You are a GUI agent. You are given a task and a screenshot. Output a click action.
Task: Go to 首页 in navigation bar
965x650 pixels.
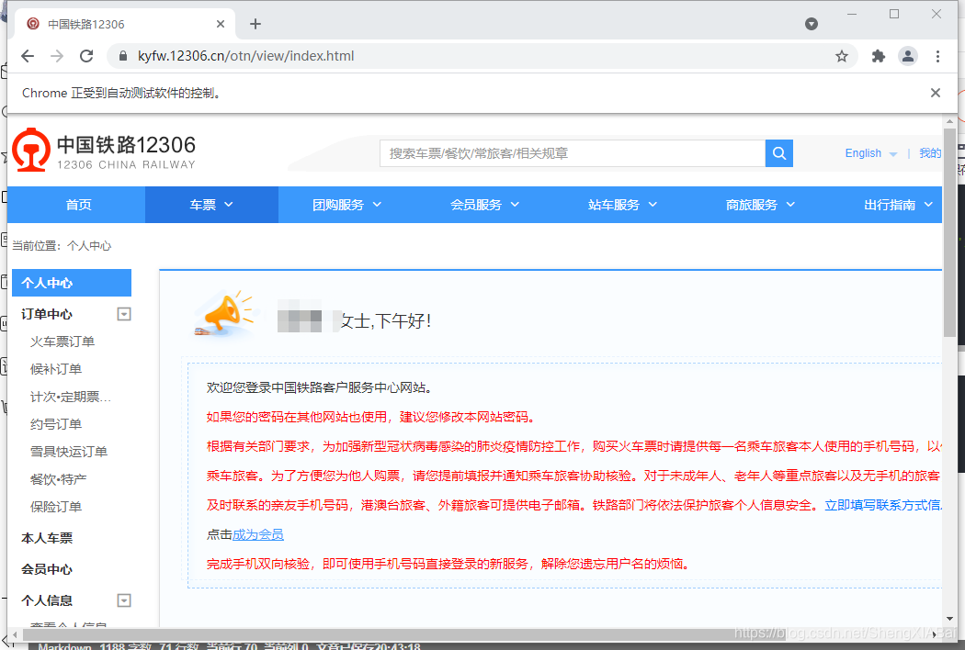(78, 205)
